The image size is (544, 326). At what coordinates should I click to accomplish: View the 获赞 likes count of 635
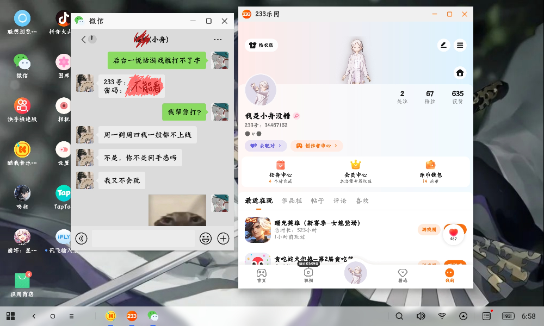[458, 97]
